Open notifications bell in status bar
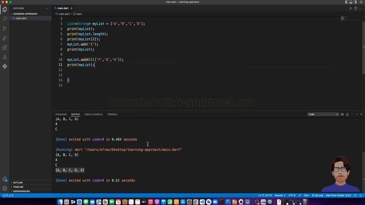This screenshot has width=365, height=205. coord(361,195)
